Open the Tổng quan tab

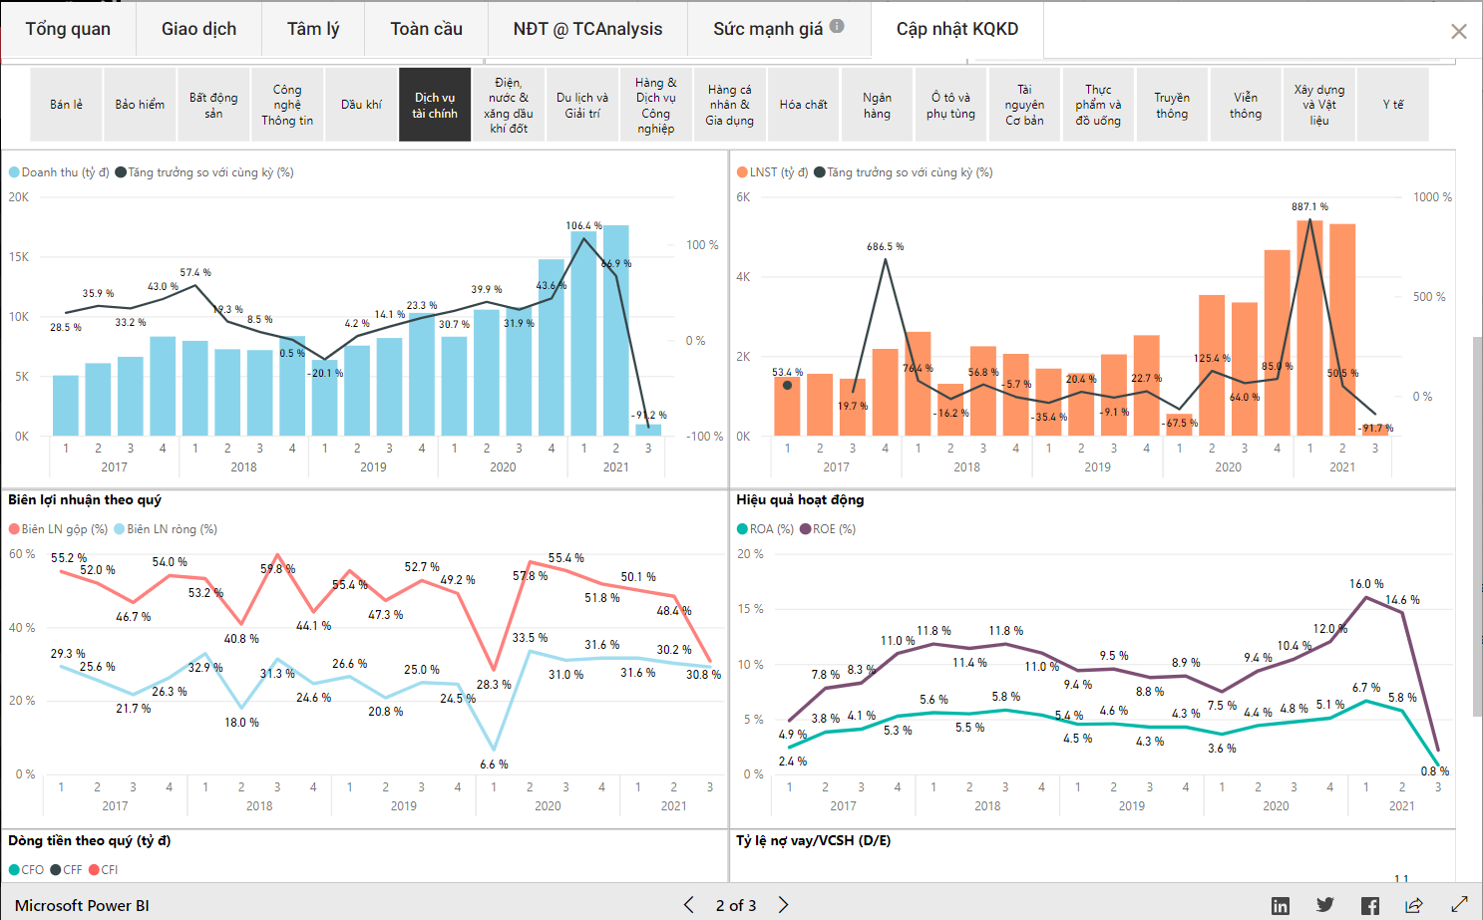(68, 29)
